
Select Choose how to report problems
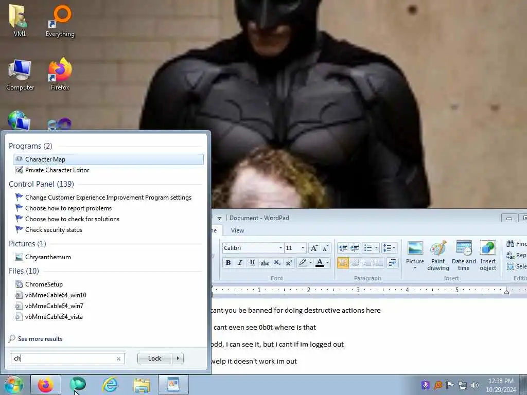click(108, 208)
